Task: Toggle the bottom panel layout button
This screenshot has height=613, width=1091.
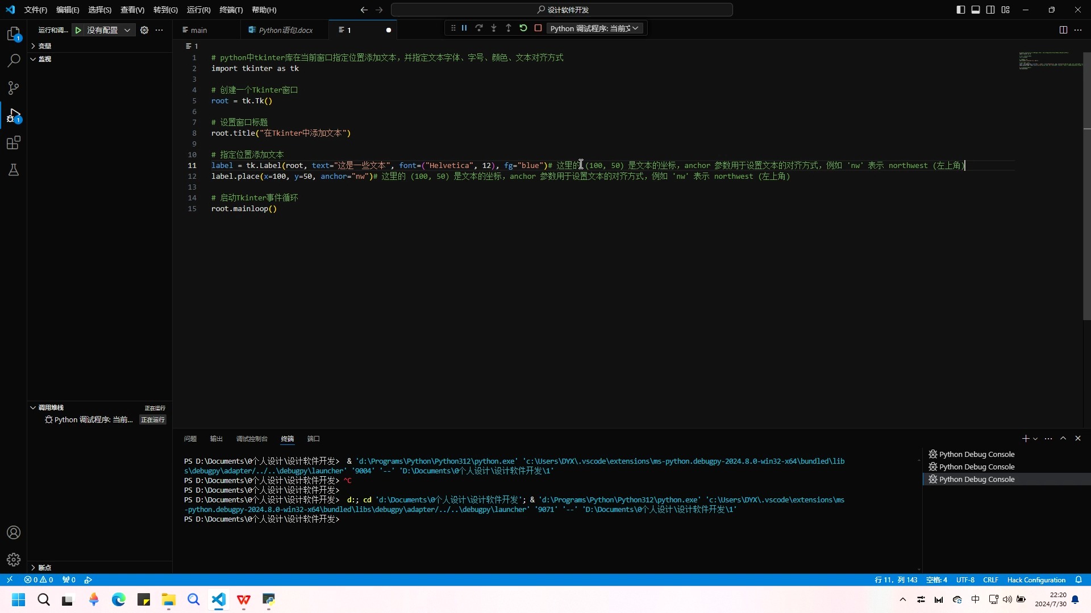Action: point(976,10)
